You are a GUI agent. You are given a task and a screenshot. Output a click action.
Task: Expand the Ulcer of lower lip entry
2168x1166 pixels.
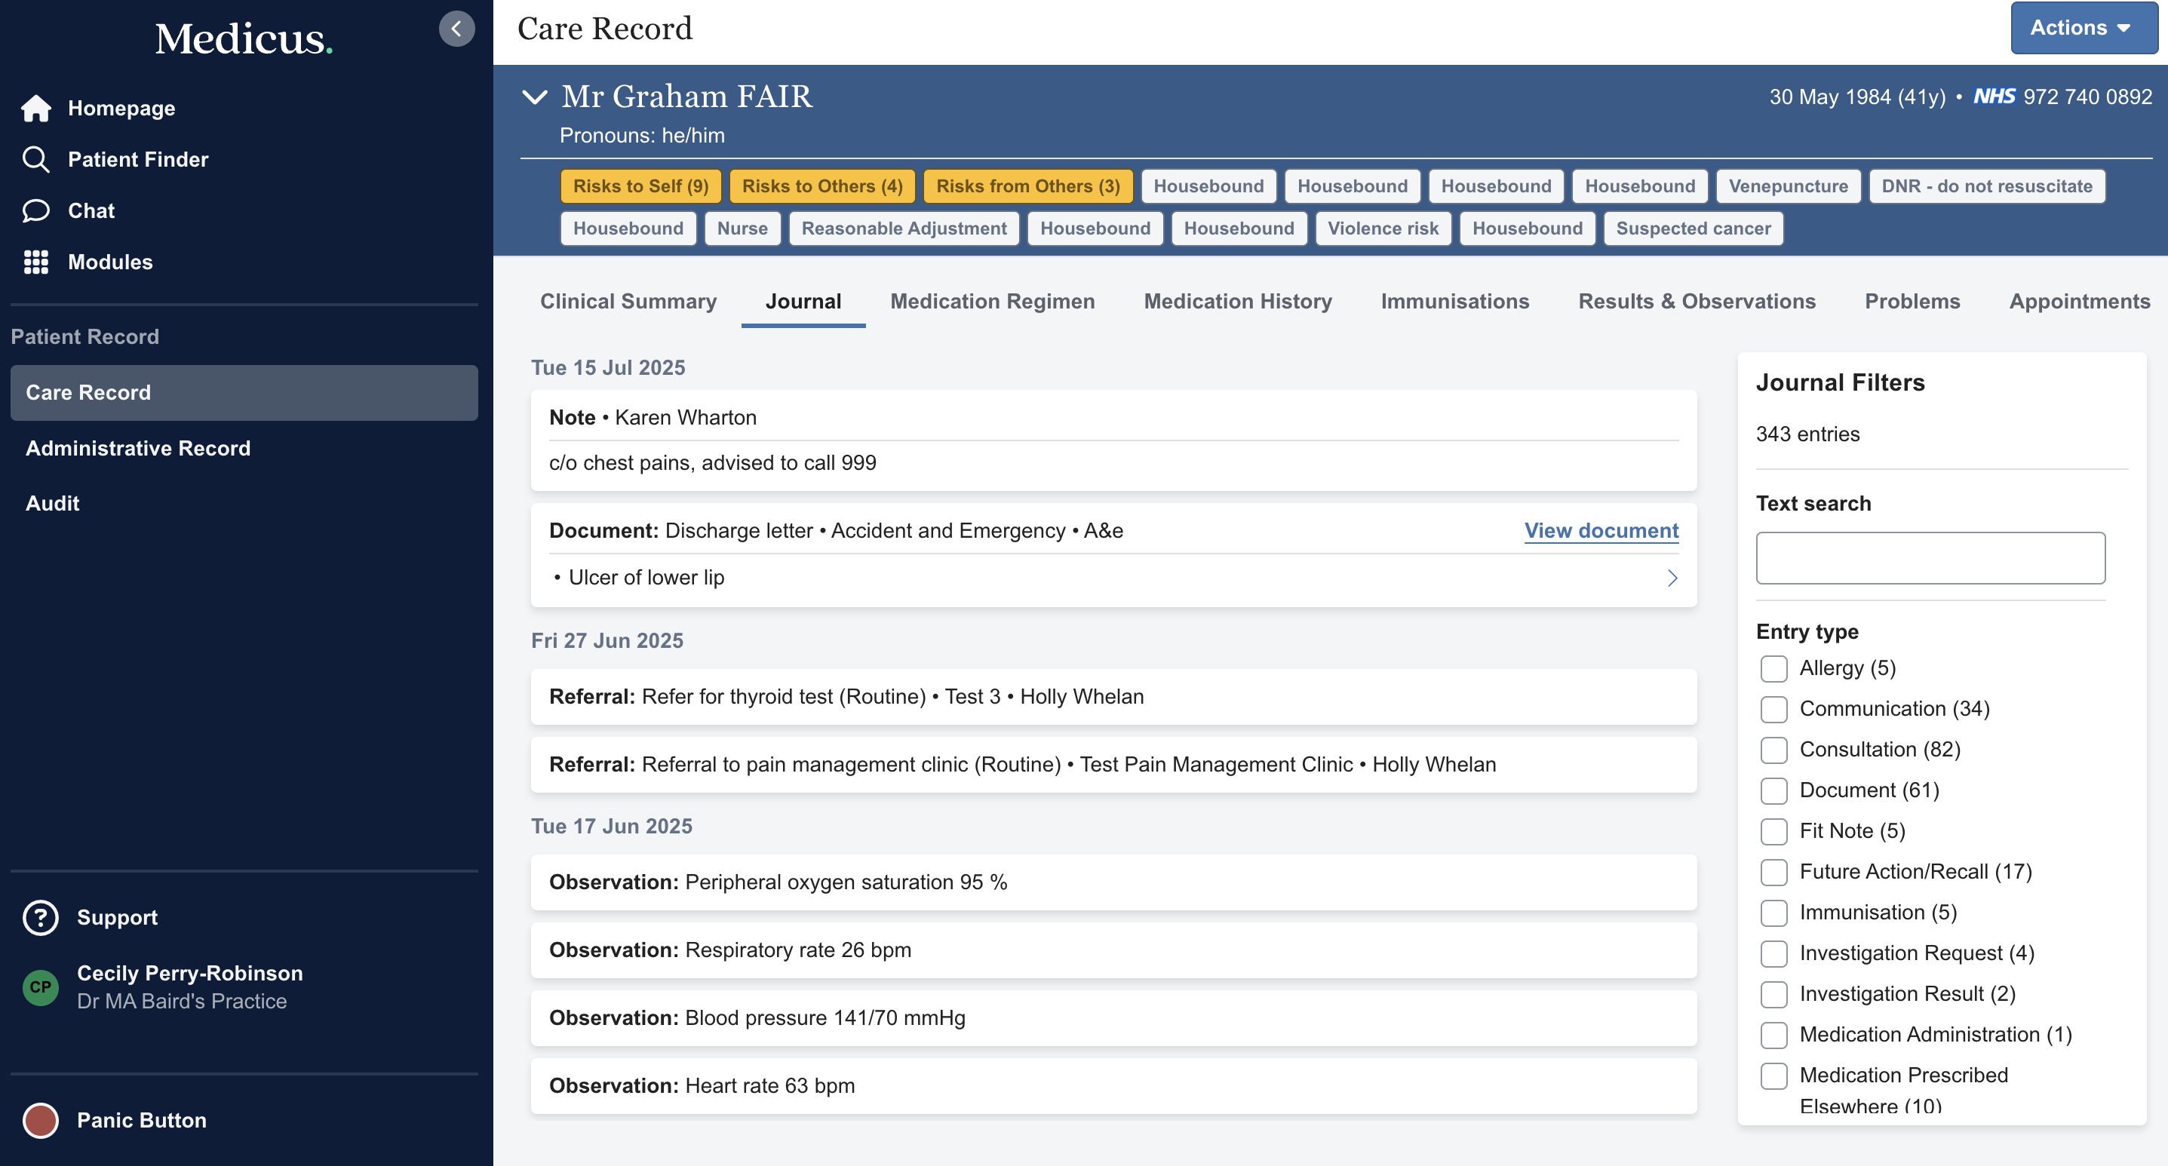tap(1672, 578)
